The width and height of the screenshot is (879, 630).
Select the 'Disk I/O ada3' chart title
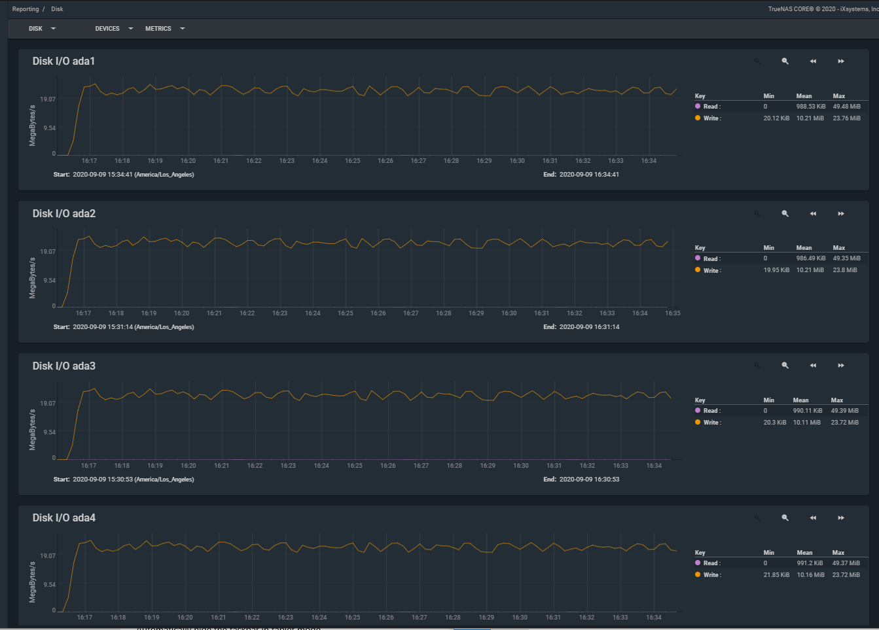coord(63,366)
